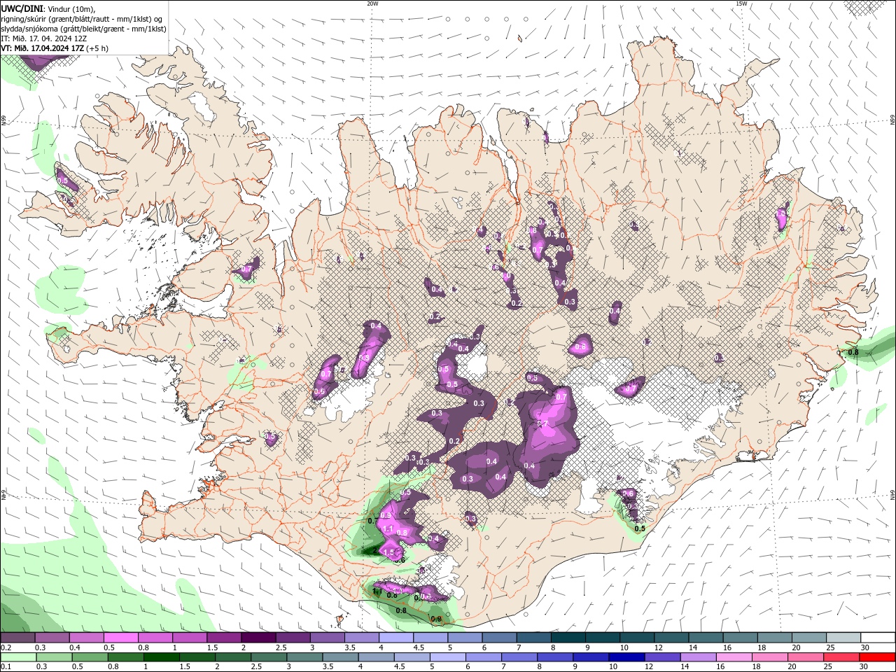Select the violet 12 rain legend swatch
The image size is (896, 672).
coord(663,657)
